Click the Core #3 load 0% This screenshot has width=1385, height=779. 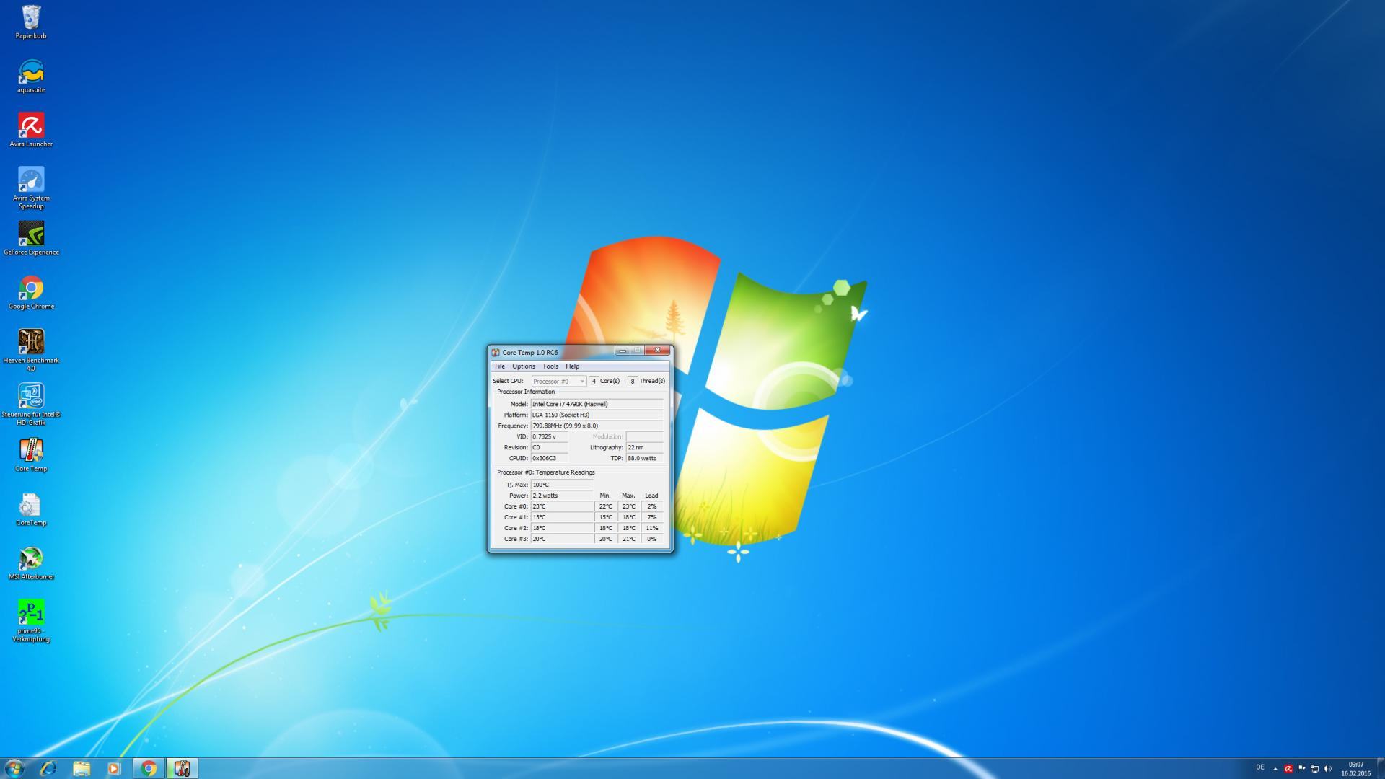point(652,539)
